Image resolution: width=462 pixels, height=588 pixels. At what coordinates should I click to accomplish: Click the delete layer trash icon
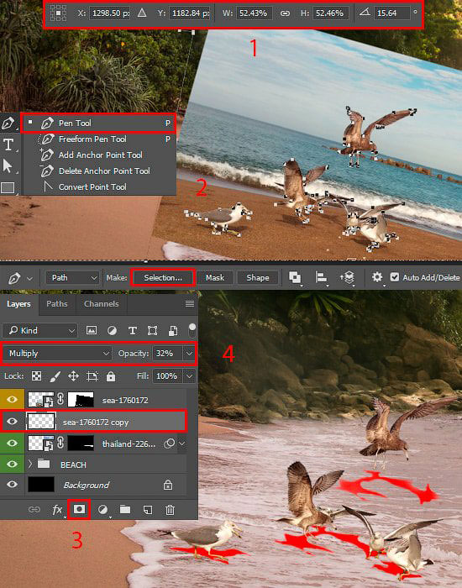[x=170, y=510]
